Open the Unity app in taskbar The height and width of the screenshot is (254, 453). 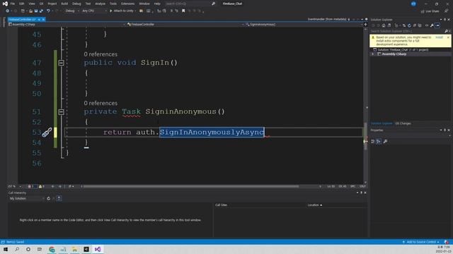86,249
